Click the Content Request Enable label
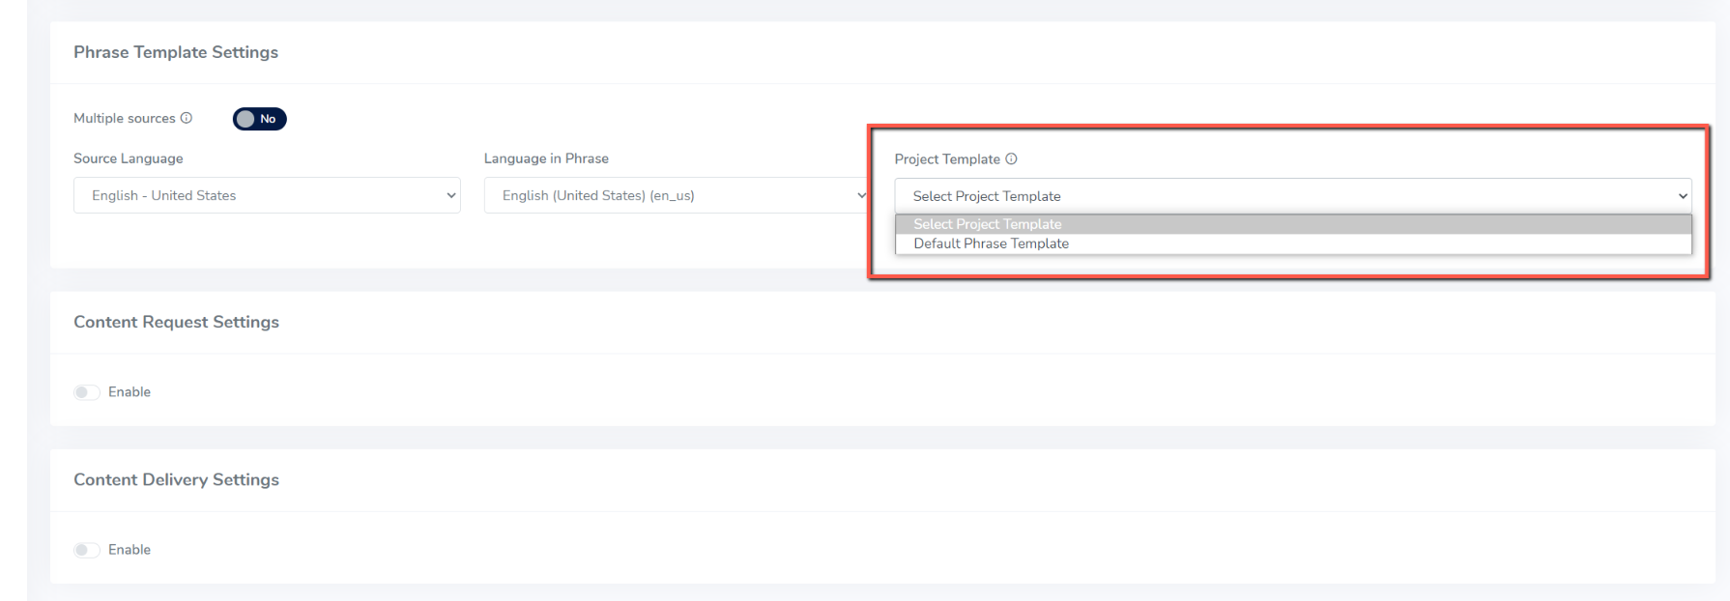This screenshot has width=1730, height=601. pos(130,392)
